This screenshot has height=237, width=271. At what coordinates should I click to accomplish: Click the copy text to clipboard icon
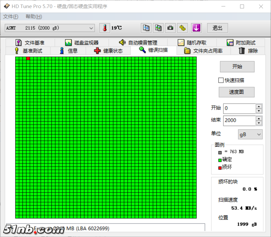[146, 28]
